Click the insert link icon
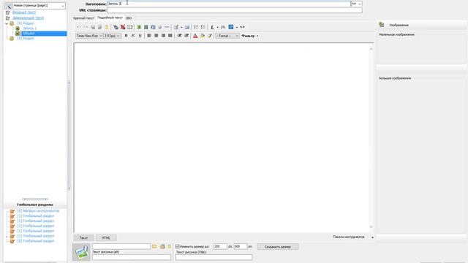Screen dimensions: 468x263 coord(116,27)
